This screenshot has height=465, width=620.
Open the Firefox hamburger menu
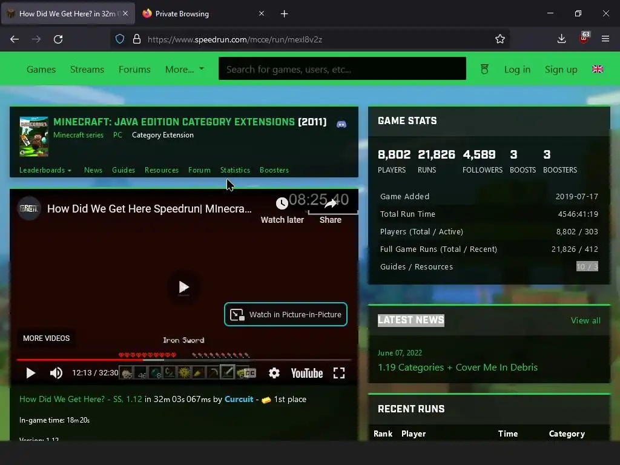click(x=605, y=39)
